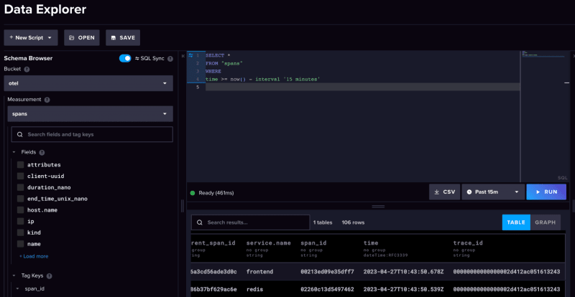Click the magnifier icon in Search results
Screen dimensions: 575x297
(x=200, y=222)
